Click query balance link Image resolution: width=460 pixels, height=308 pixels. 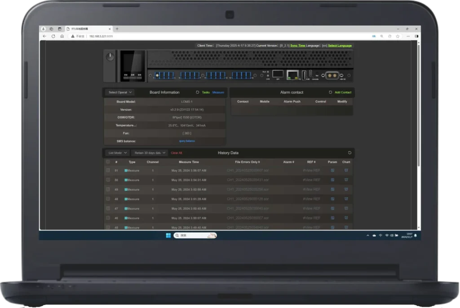coord(187,141)
